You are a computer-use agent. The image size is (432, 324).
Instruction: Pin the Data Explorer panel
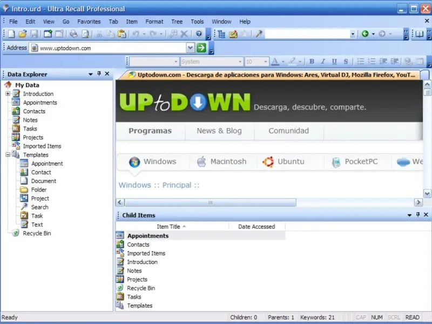99,73
